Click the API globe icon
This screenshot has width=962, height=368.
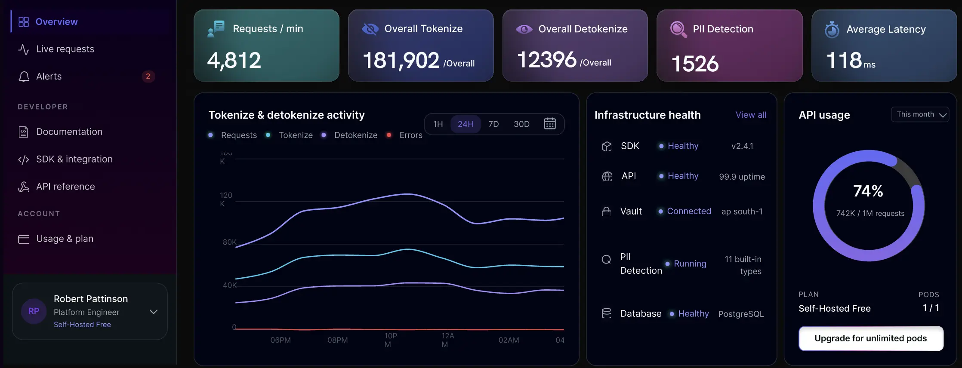point(607,176)
